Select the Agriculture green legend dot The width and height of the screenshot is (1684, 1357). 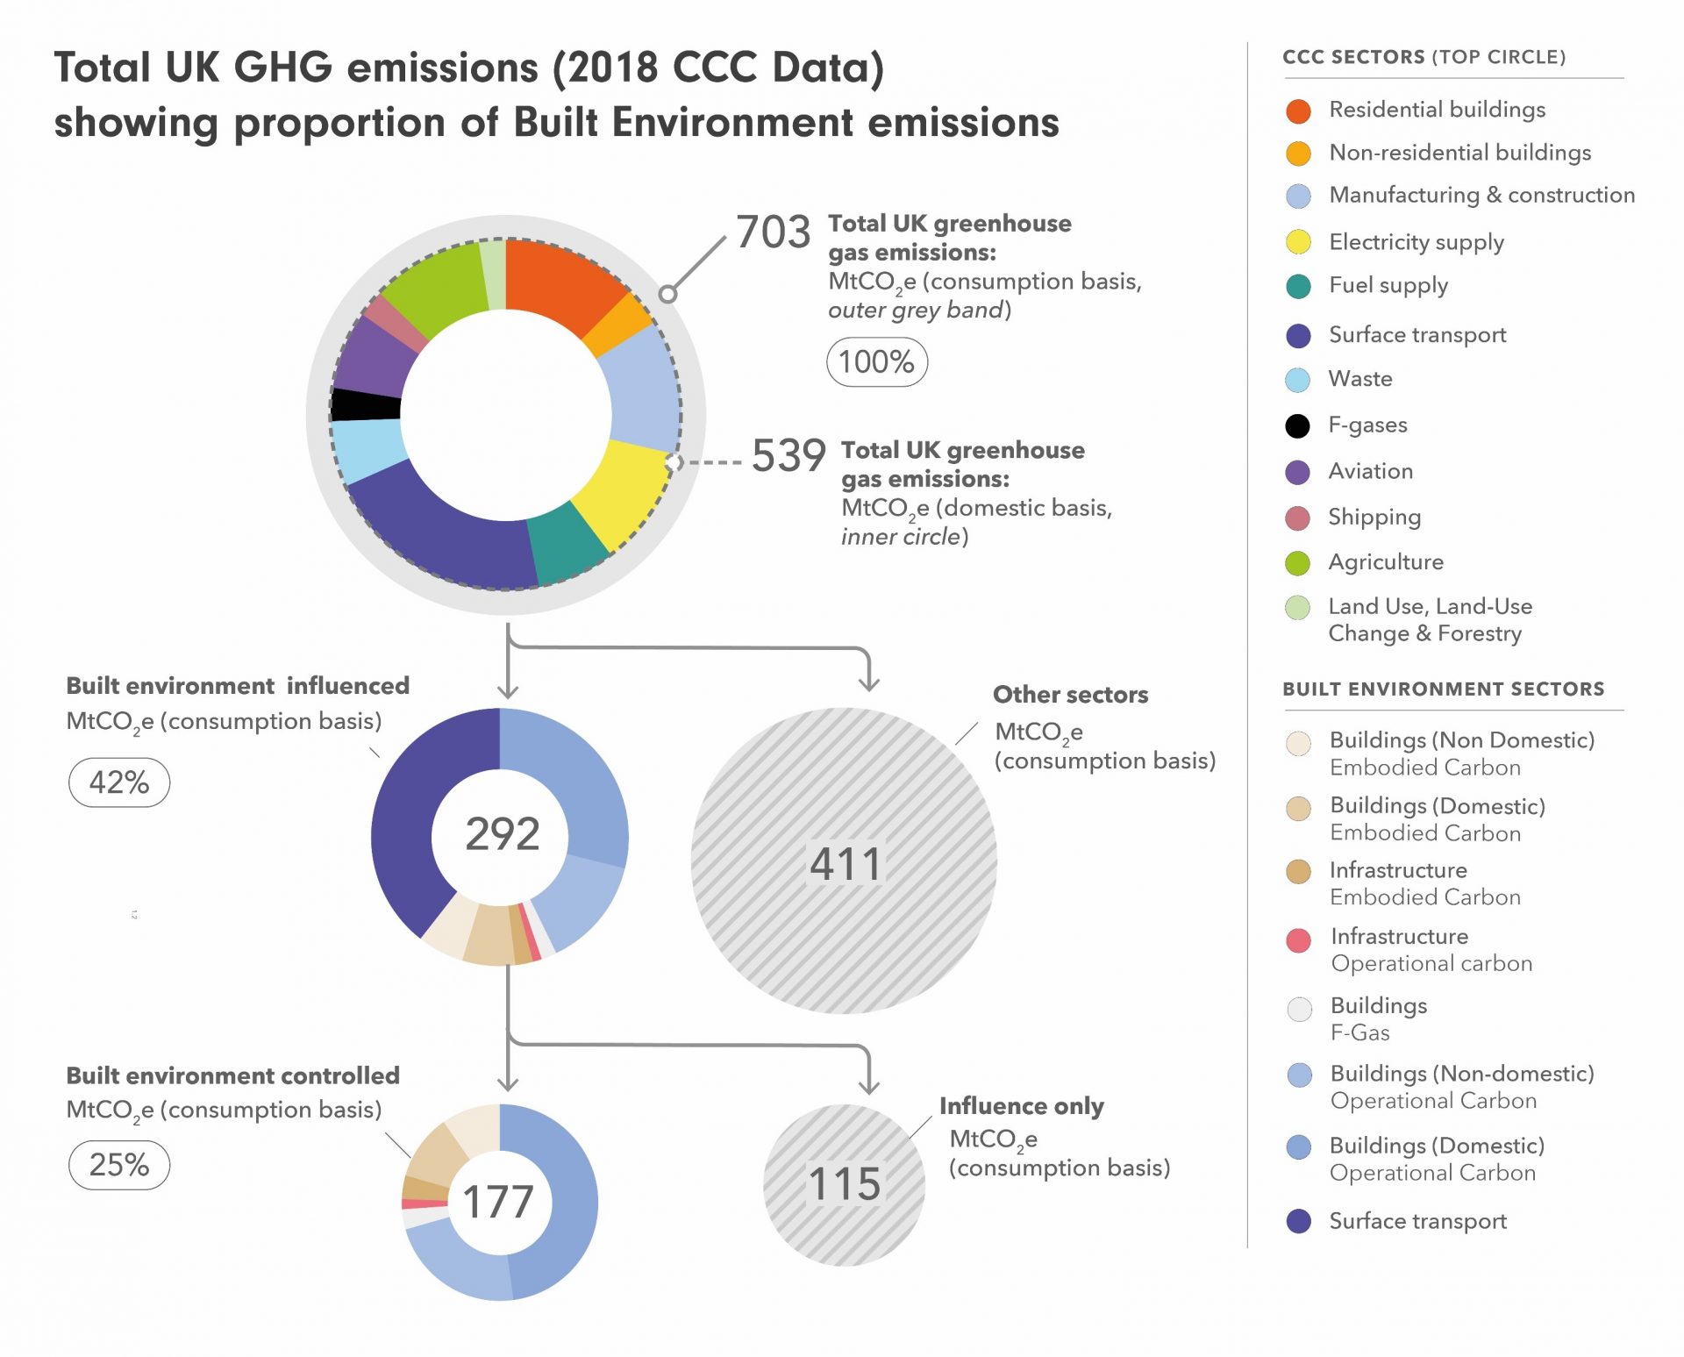pyautogui.click(x=1297, y=562)
